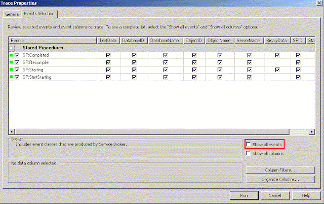Select the SP:Completed event name
Screen dimensions: 324x204
click(36, 55)
